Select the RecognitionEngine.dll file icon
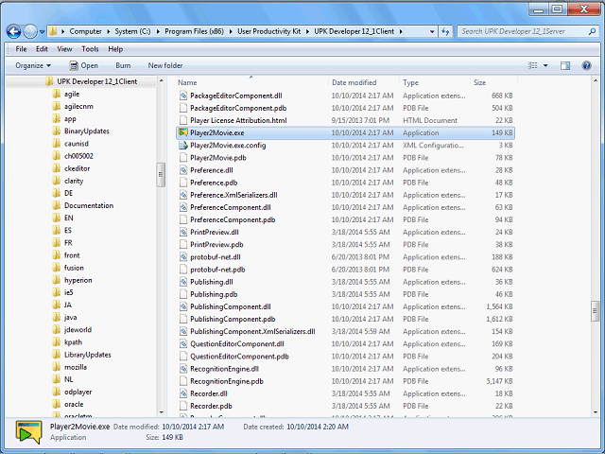 pyautogui.click(x=182, y=369)
